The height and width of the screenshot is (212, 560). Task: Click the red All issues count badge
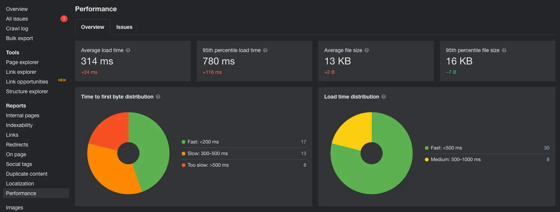tap(64, 19)
